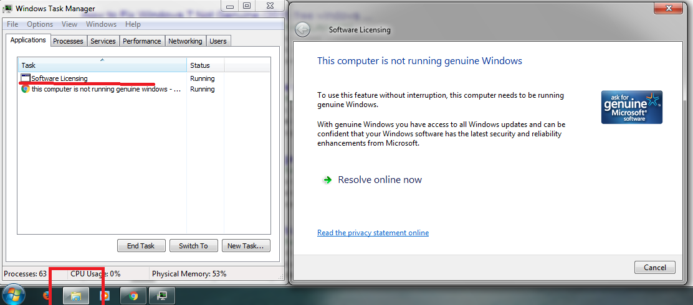Click the Chrome icon in the task list
This screenshot has height=305, width=693.
point(26,89)
